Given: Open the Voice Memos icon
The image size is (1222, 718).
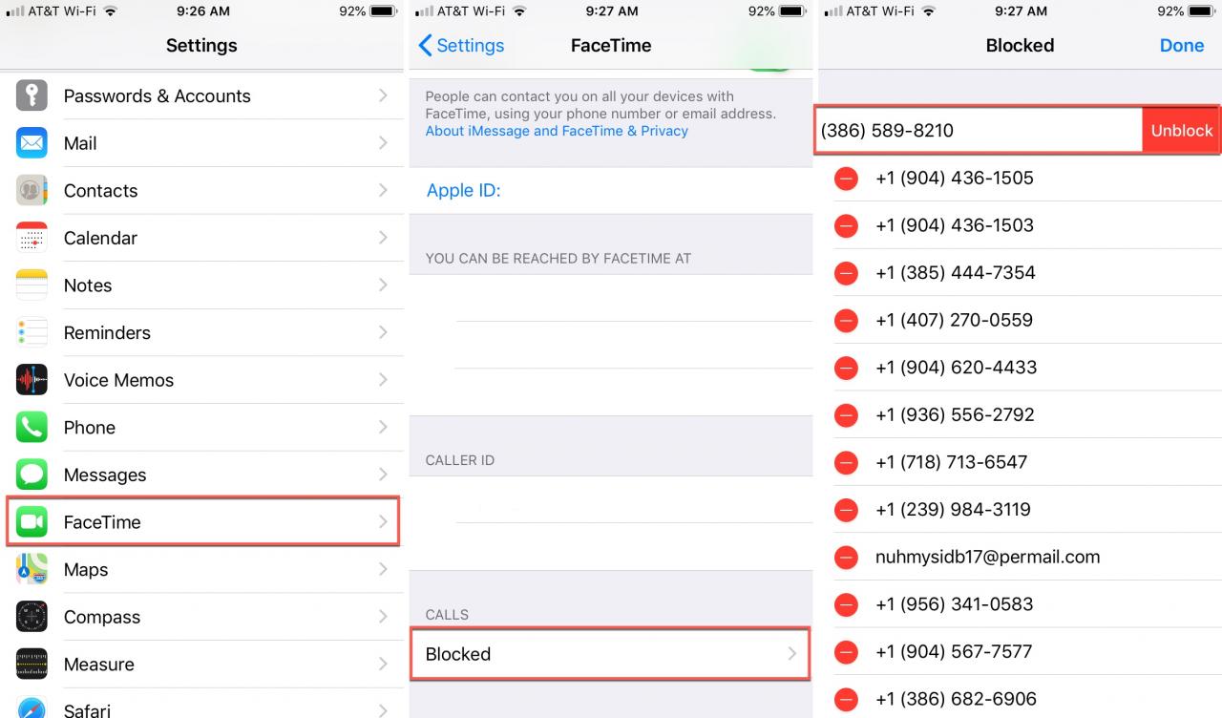Looking at the screenshot, I should (x=32, y=380).
